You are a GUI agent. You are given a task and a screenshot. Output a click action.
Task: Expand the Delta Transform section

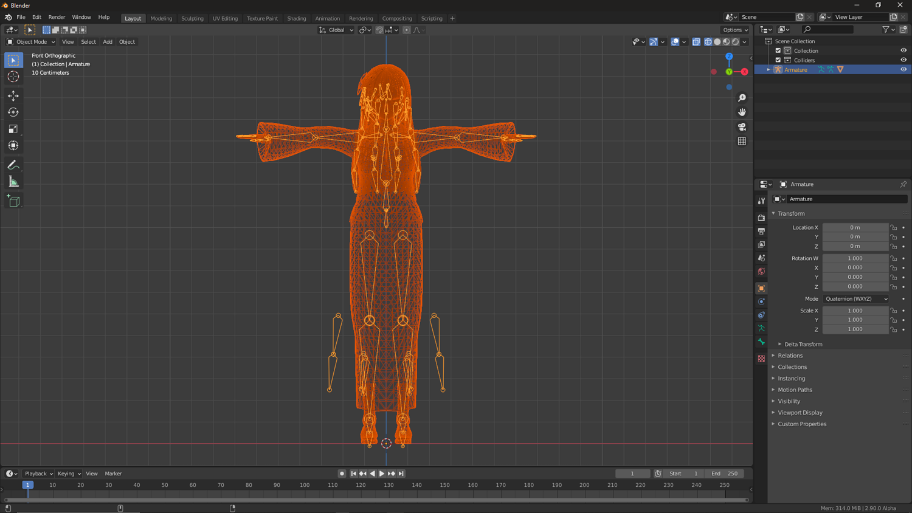(803, 344)
